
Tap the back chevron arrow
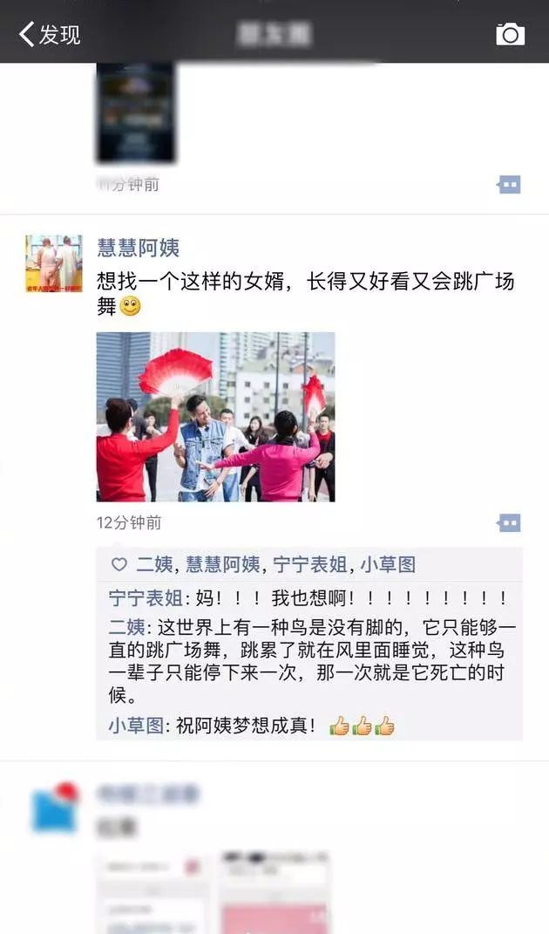[27, 35]
